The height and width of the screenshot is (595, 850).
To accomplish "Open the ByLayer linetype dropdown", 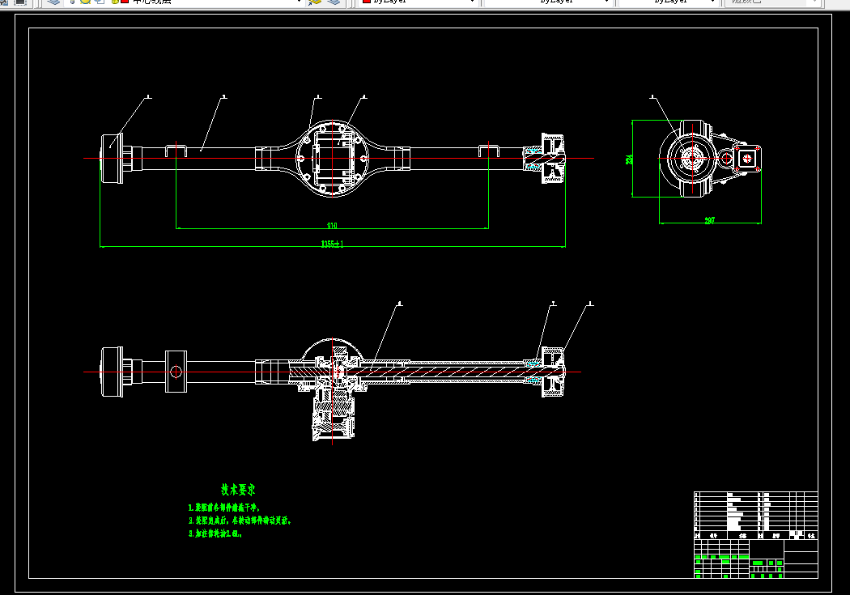I will point(548,2).
